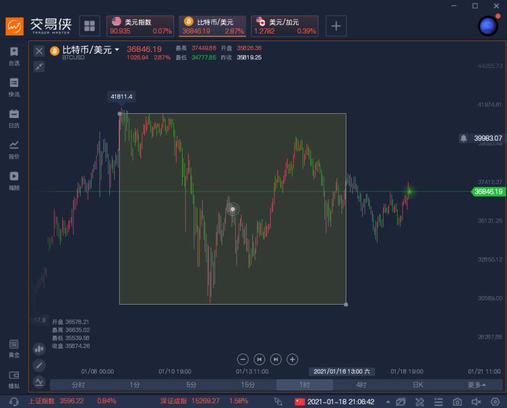This screenshot has height=408, width=507.
Task: Select the 4时 timeframe tab
Action: pos(361,385)
